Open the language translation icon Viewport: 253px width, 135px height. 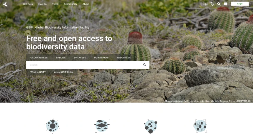212,4
